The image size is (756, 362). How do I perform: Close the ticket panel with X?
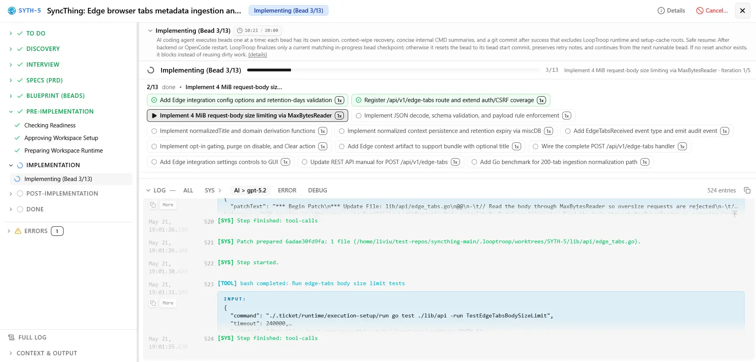click(x=742, y=11)
